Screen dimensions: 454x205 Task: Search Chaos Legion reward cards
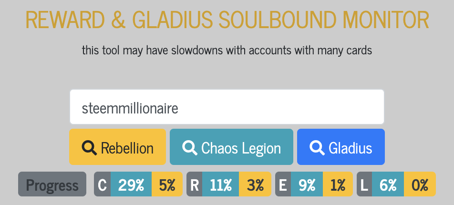[x=231, y=147]
